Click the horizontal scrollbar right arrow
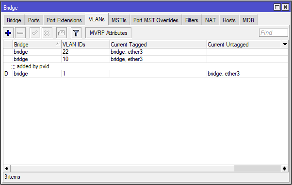This screenshot has width=292, height=185. 285,169
